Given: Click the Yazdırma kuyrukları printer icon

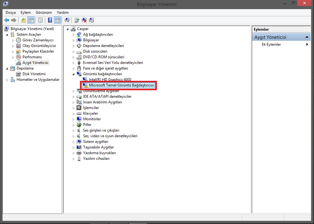Looking at the screenshot, I should (79, 153).
